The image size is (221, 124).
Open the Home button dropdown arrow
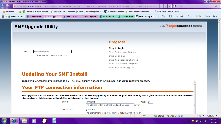point(167,16)
